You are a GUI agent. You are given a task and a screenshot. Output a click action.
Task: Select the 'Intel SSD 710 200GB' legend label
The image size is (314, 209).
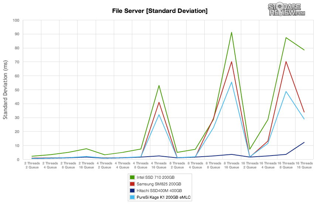(156, 177)
